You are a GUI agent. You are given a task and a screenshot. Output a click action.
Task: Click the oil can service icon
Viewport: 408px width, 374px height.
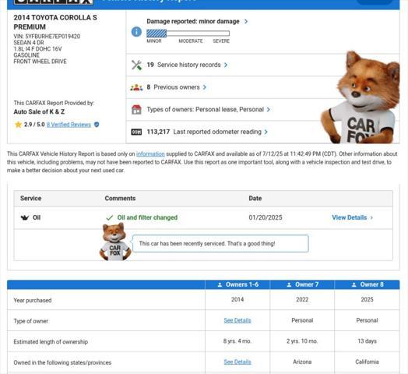25,217
